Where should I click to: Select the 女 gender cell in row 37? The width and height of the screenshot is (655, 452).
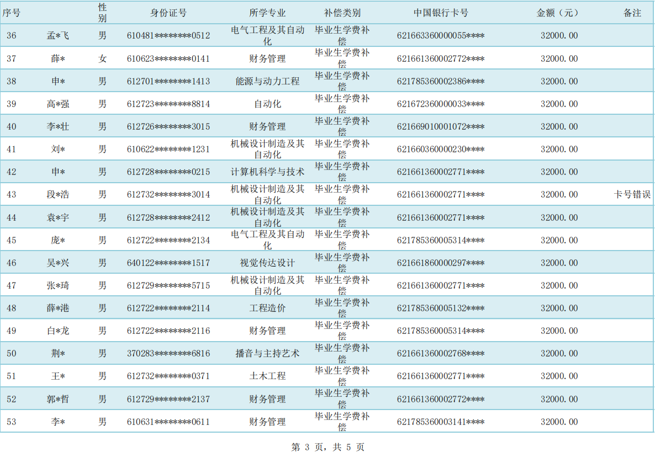(x=102, y=59)
